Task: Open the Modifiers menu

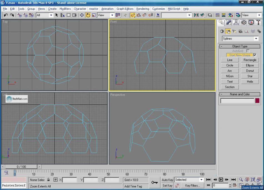Action: click(x=65, y=9)
